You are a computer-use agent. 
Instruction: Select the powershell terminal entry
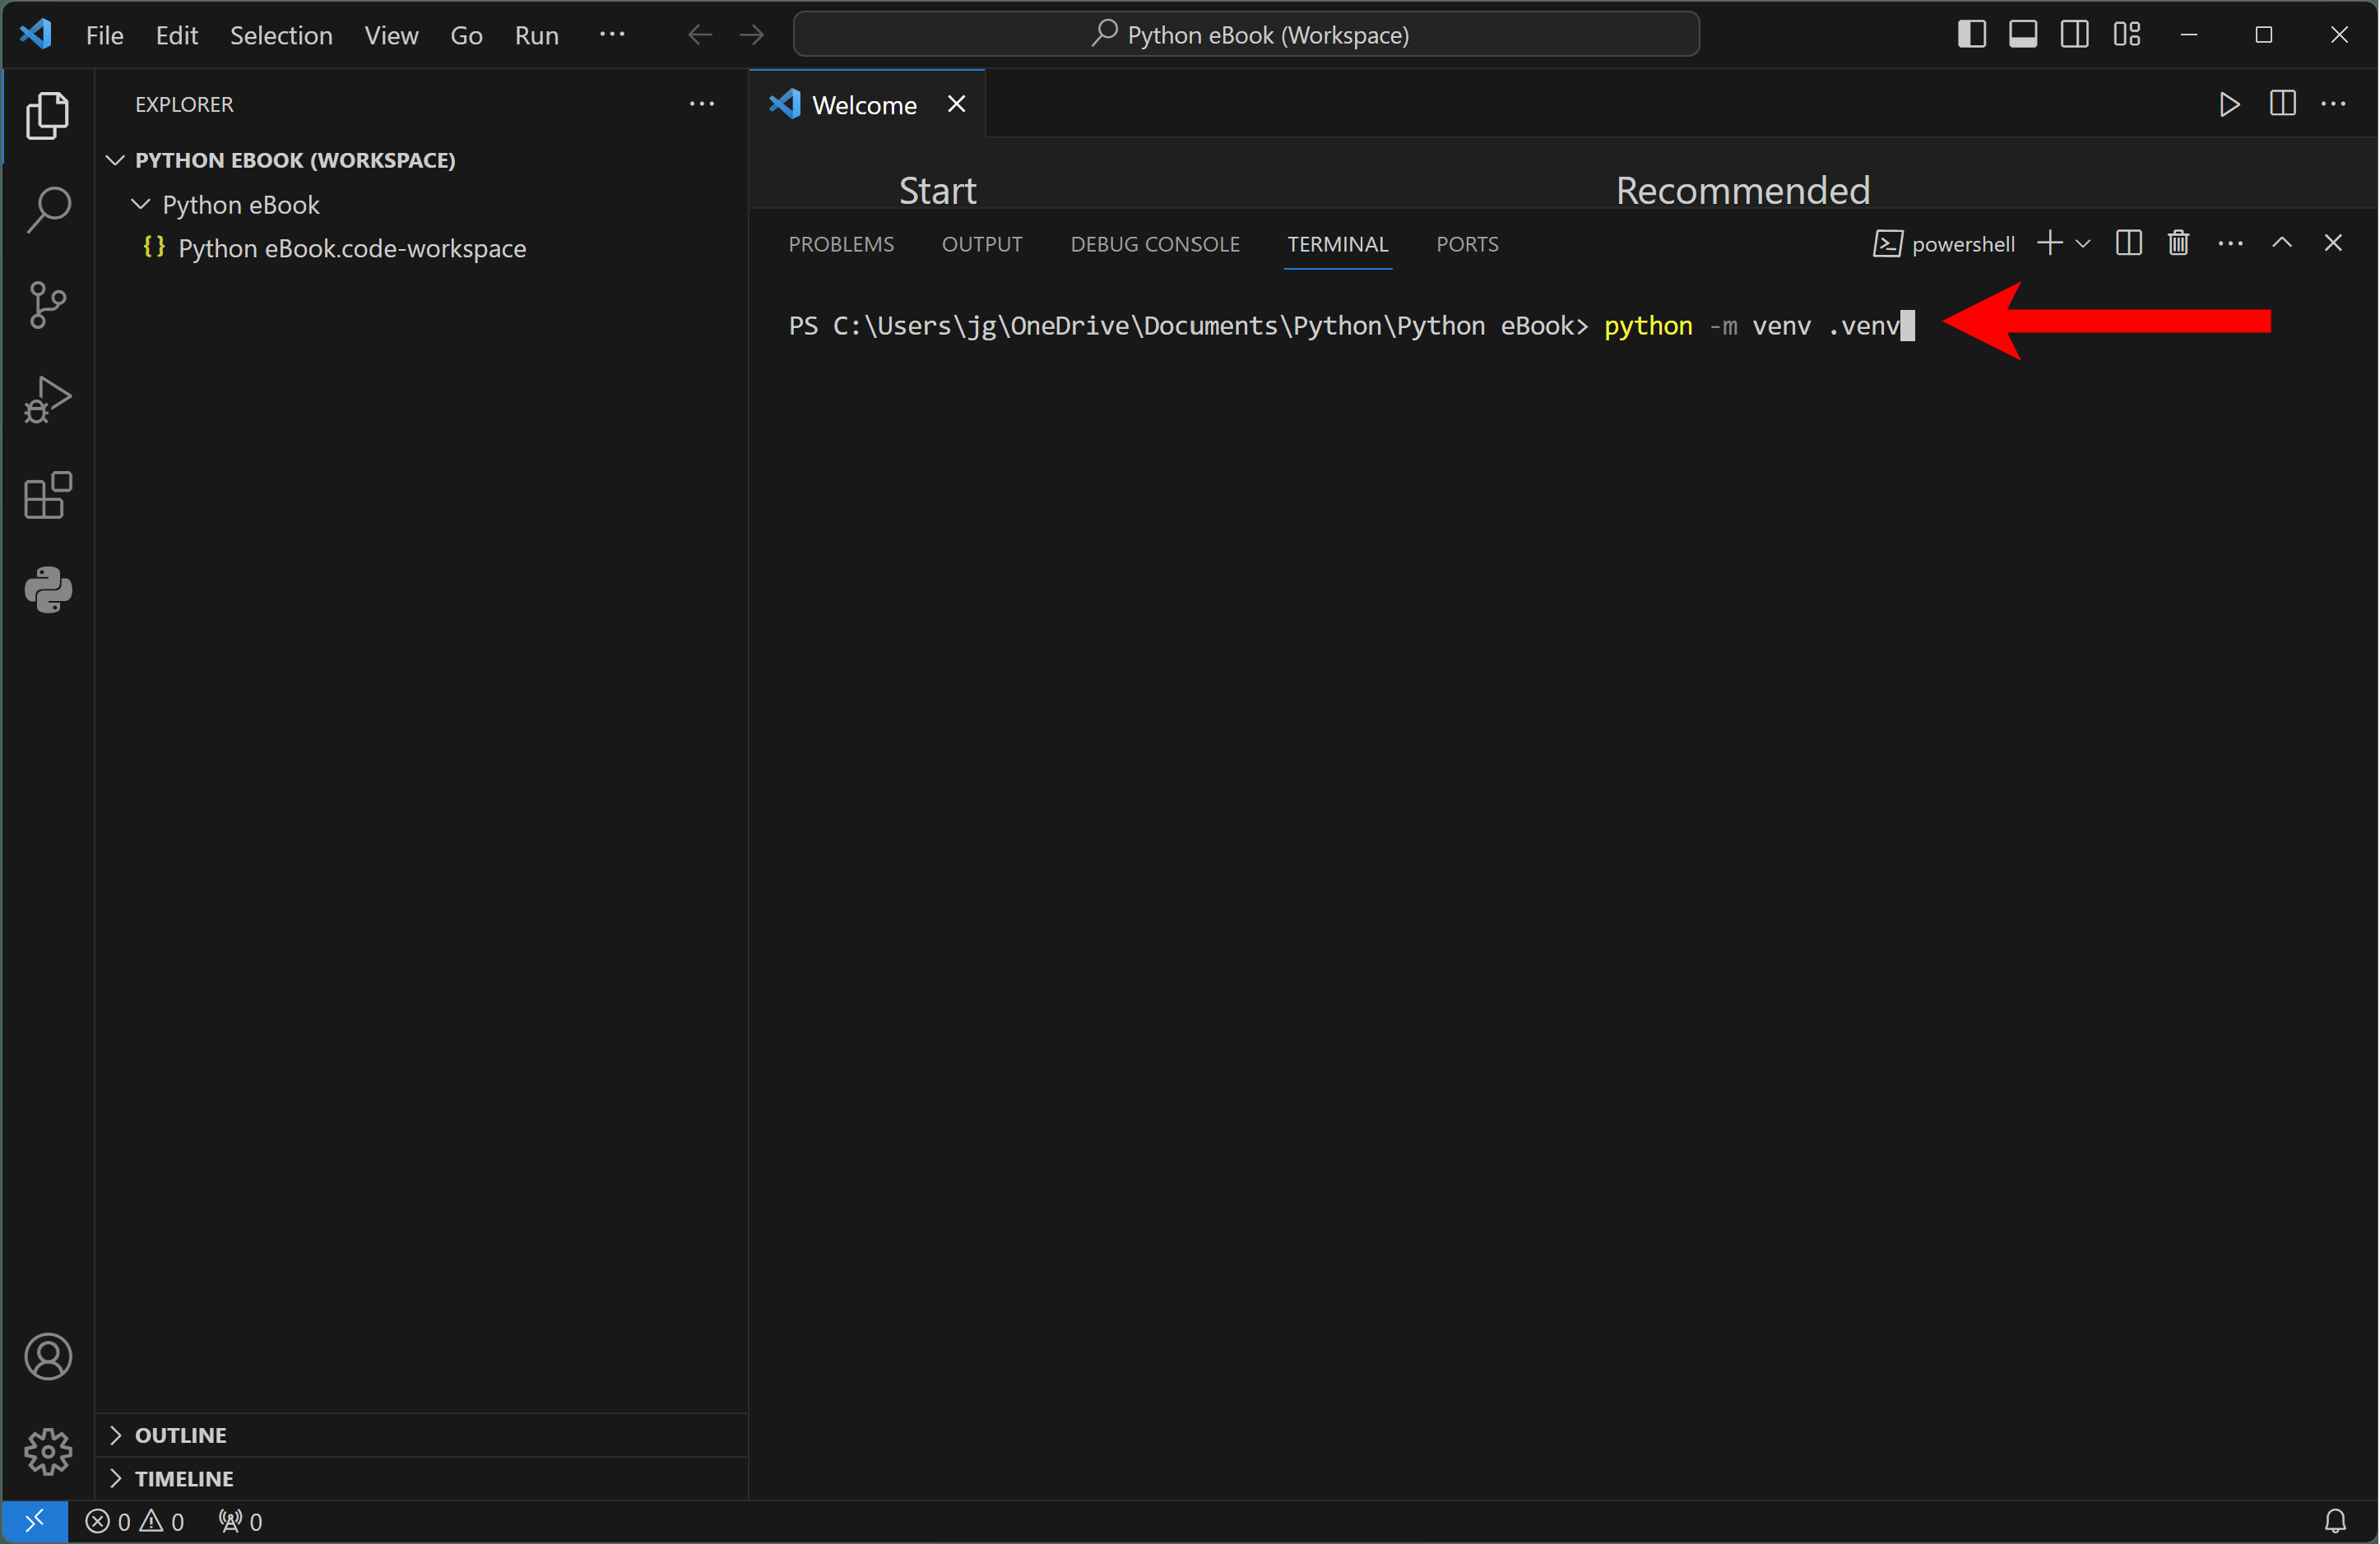coord(1943,244)
